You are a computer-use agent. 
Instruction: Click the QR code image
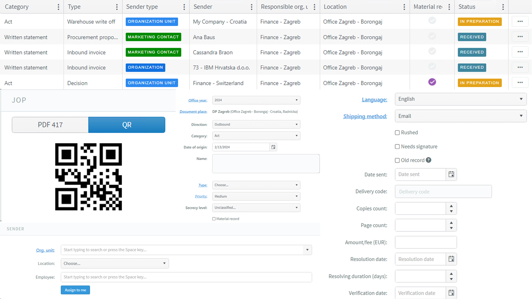(88, 177)
